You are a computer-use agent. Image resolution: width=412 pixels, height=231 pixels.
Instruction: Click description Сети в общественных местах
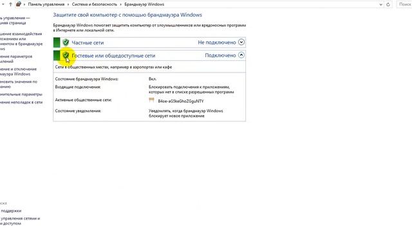[x=113, y=67]
